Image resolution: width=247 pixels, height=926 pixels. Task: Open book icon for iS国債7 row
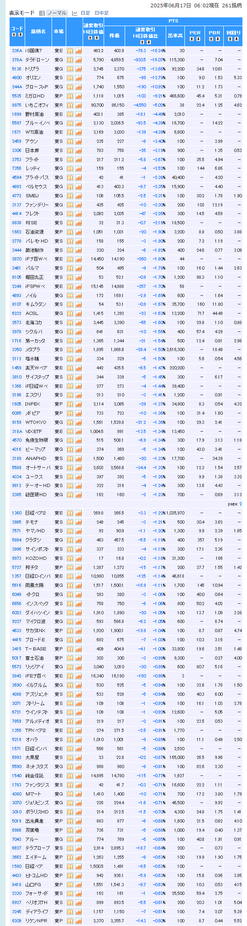[x=70, y=51]
